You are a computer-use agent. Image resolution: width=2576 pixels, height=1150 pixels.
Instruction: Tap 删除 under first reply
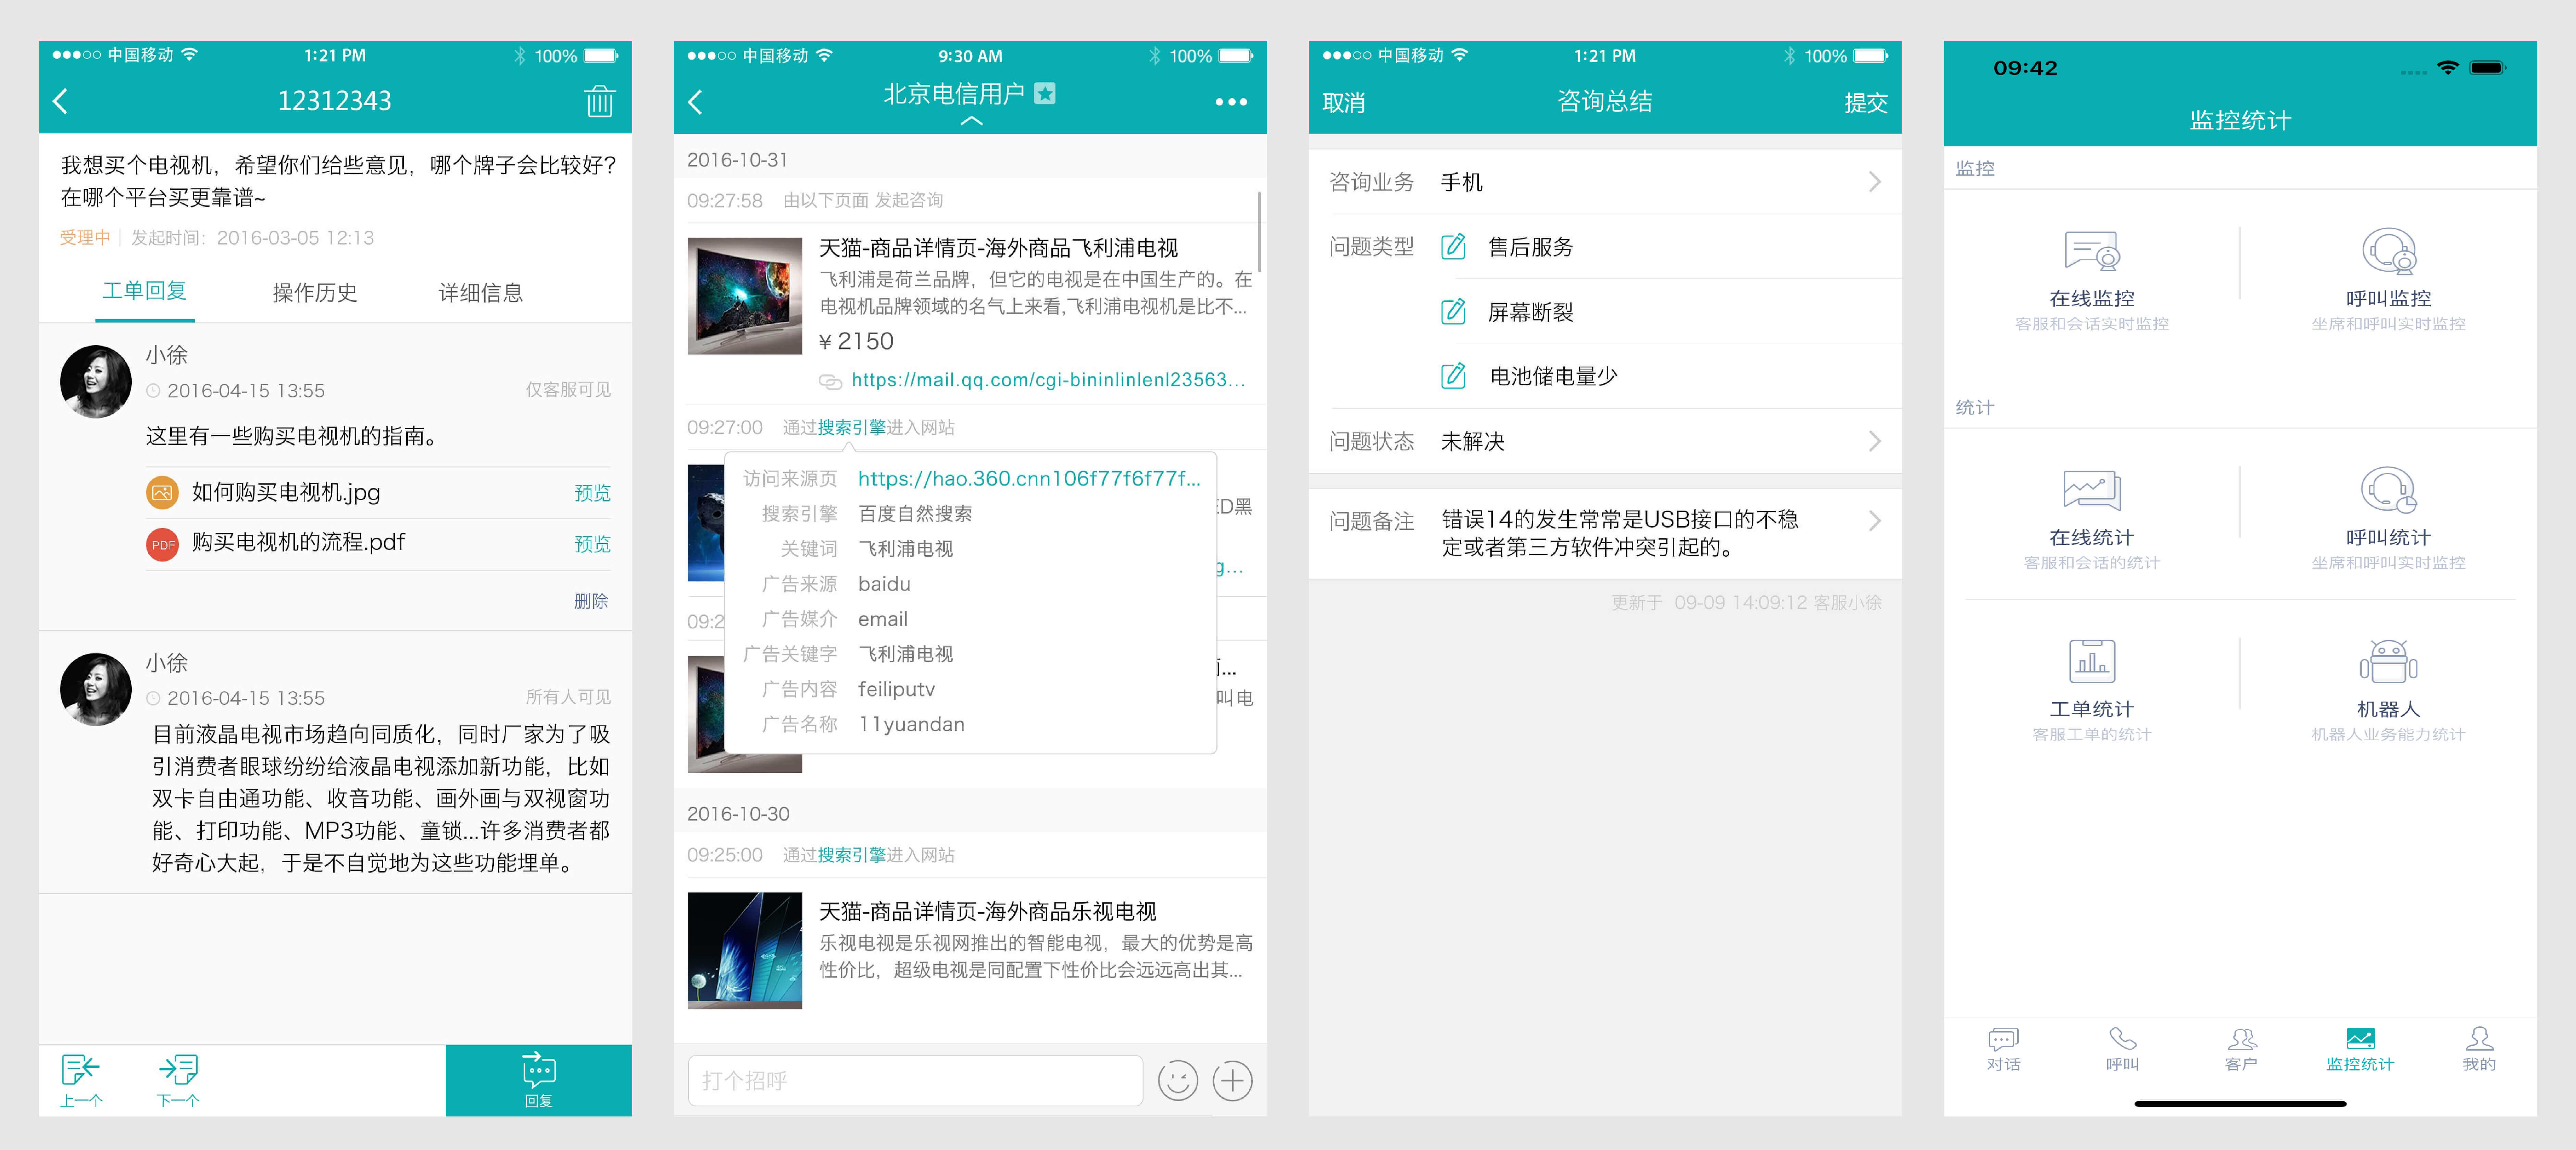[591, 601]
